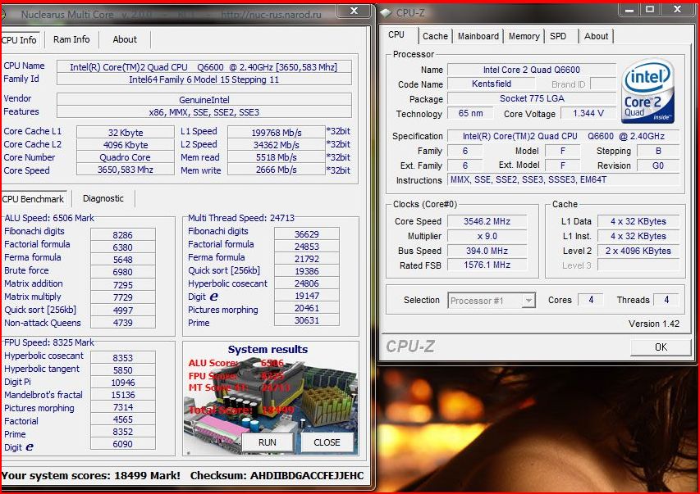Click the CPU-Z title bar icon
The height and width of the screenshot is (494, 700).
[x=386, y=13]
